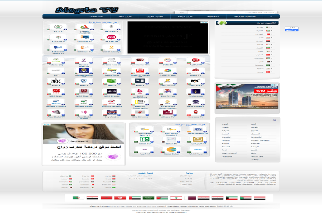Screen dimensions: 322x214
Task: Select the Canal Algerie channel icon
Action: pos(85,27)
